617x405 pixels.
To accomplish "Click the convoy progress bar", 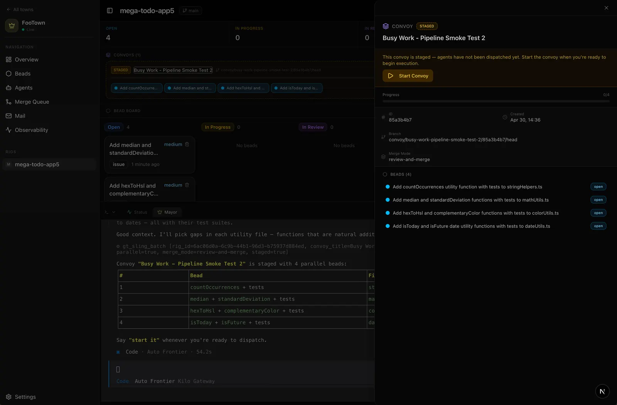I will point(496,101).
